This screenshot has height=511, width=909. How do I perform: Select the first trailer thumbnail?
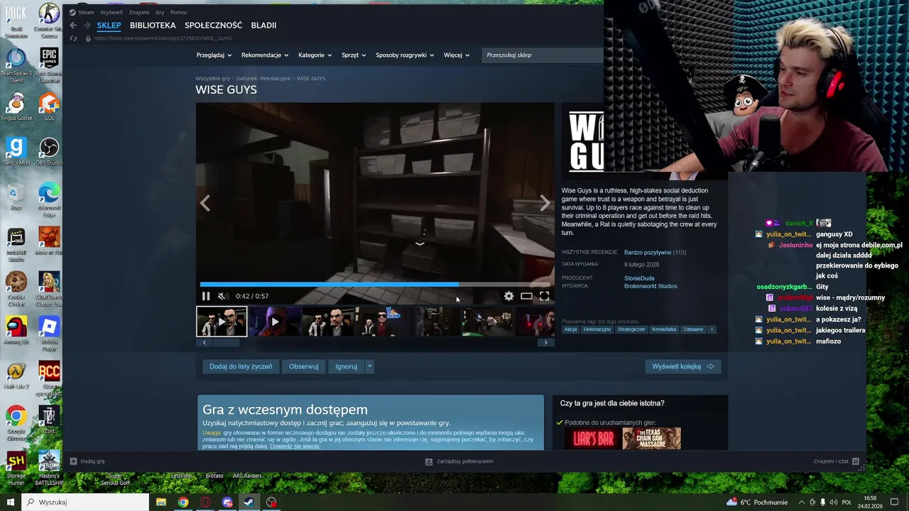click(222, 322)
